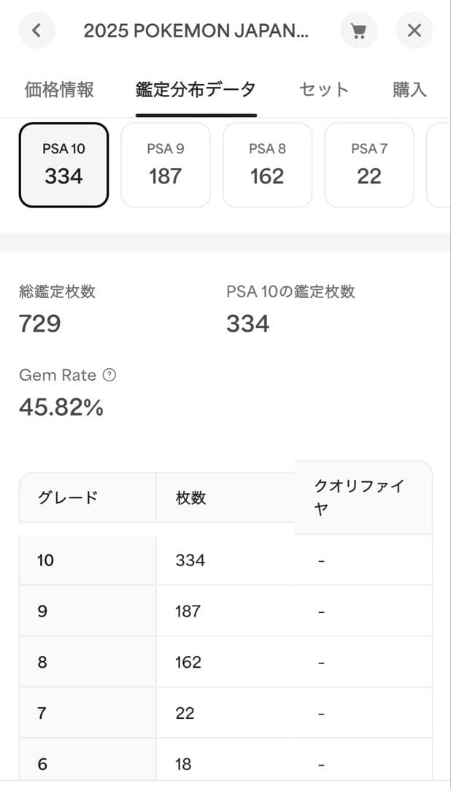Tap the Gem Rate value 45.82%

61,406
